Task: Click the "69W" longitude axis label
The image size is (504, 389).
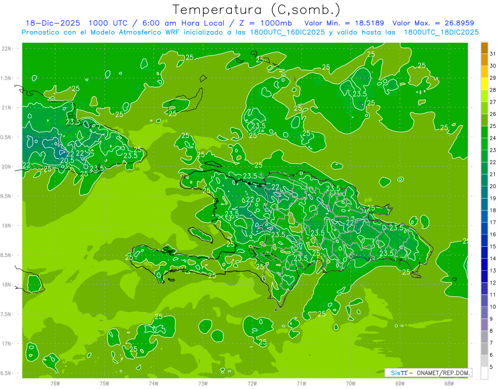Action: click(400, 383)
